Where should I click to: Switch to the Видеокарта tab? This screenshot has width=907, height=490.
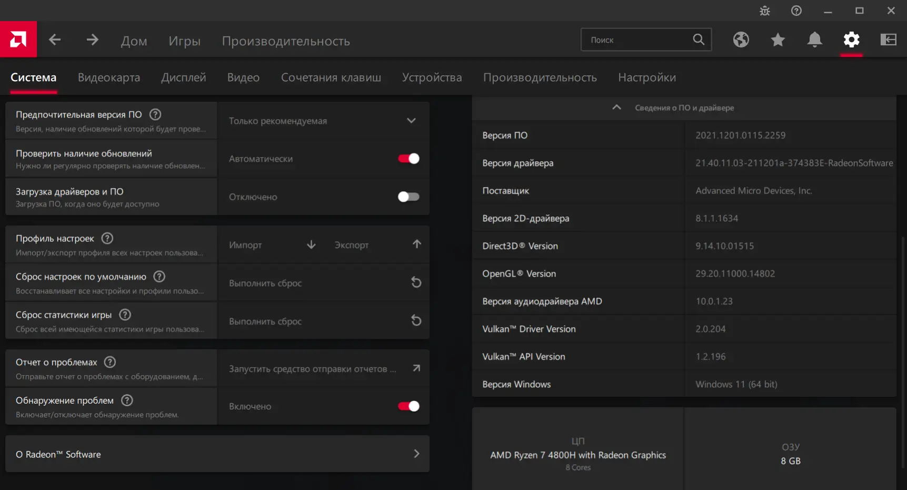click(x=109, y=77)
